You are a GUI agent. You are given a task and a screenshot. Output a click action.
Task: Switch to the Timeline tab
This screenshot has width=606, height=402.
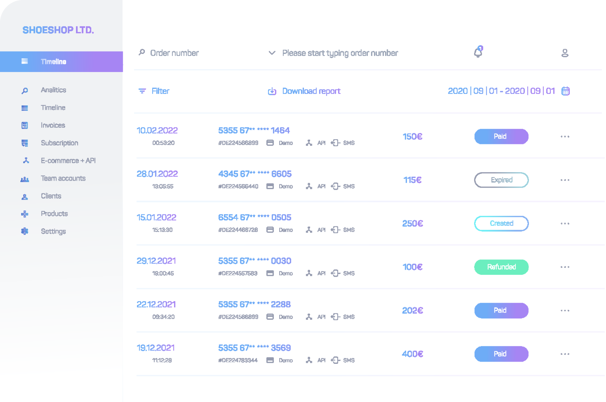pos(53,107)
